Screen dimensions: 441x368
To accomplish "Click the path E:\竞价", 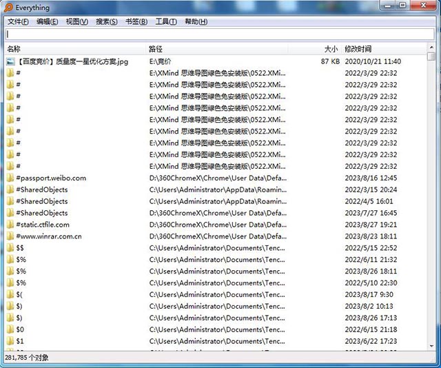I will pyautogui.click(x=160, y=61).
